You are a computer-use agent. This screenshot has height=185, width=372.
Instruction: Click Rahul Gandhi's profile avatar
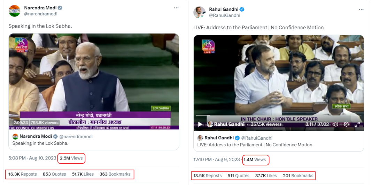[x=199, y=12]
